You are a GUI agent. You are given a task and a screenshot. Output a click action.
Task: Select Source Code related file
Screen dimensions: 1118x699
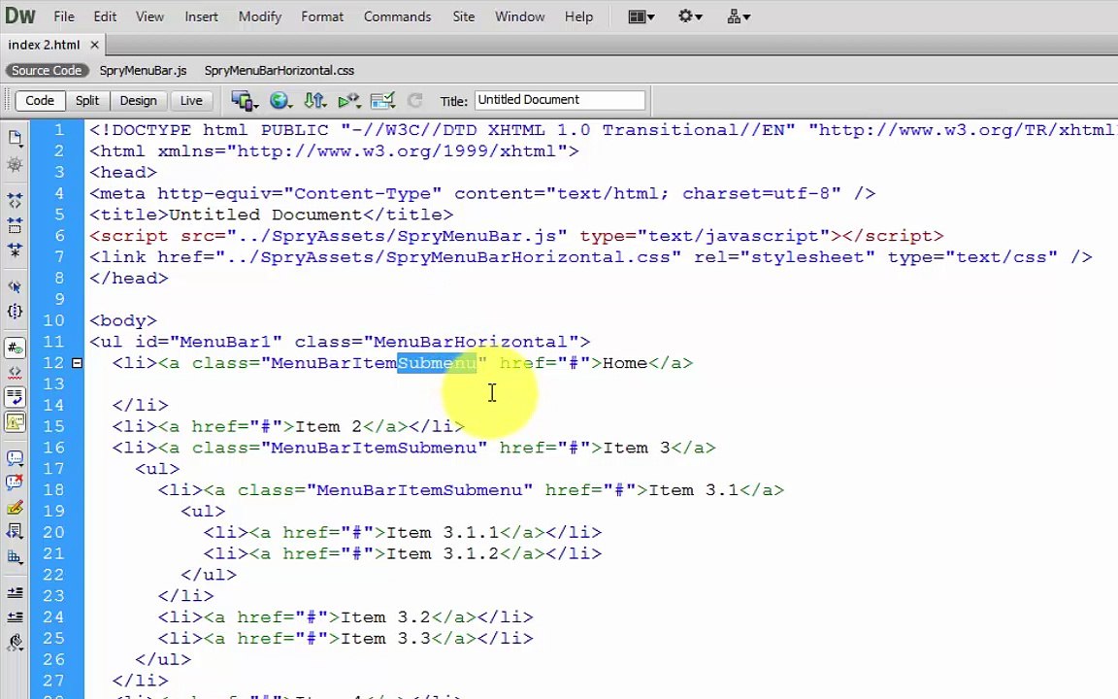(x=47, y=71)
